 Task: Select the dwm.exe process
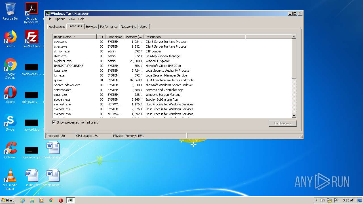click(x=172, y=56)
